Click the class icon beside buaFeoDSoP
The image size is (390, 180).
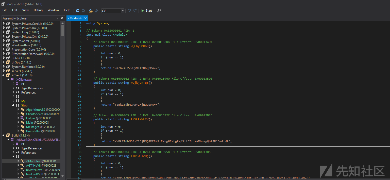22,174
